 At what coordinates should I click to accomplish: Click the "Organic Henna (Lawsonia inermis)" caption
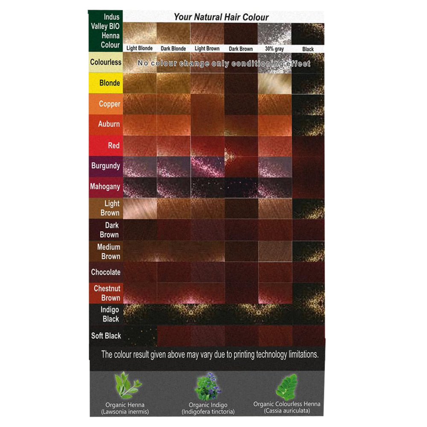coord(125,408)
